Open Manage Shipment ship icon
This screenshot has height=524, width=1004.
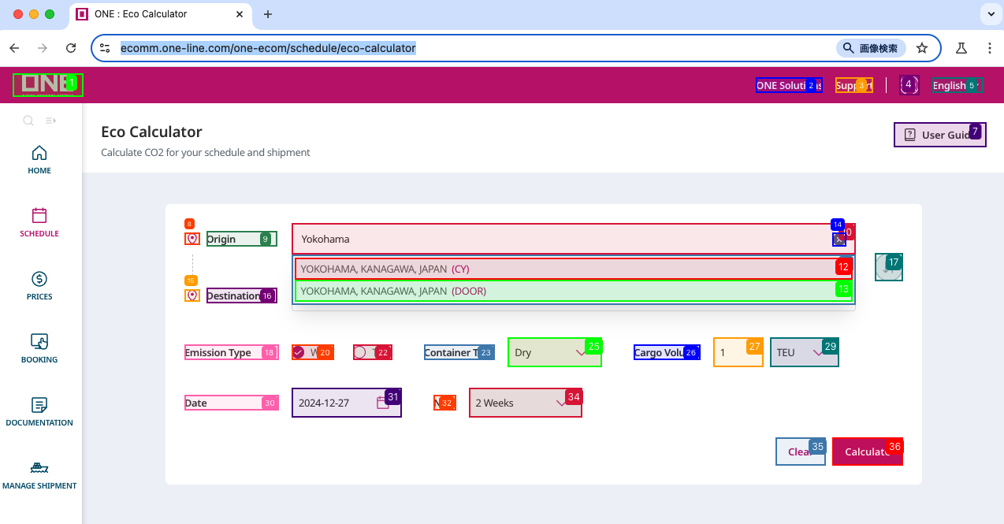pos(39,468)
